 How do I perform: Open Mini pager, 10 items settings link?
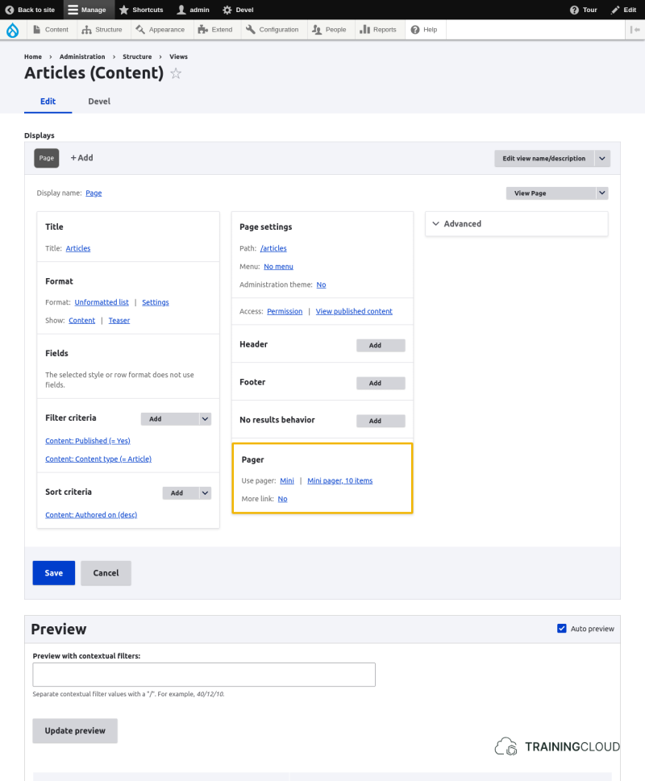(x=339, y=480)
